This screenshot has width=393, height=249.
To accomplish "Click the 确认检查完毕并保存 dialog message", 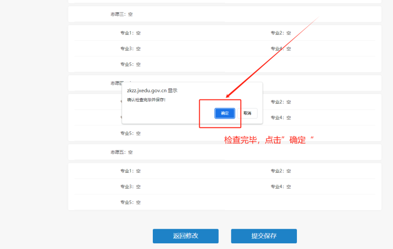I will [146, 100].
